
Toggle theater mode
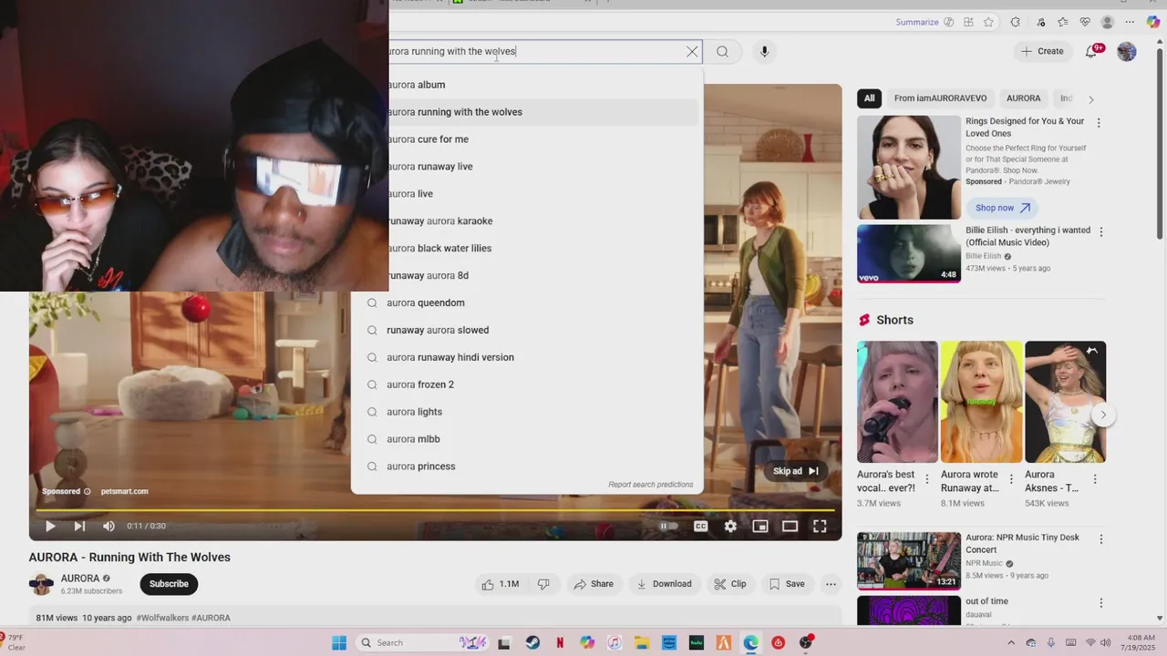coord(790,526)
